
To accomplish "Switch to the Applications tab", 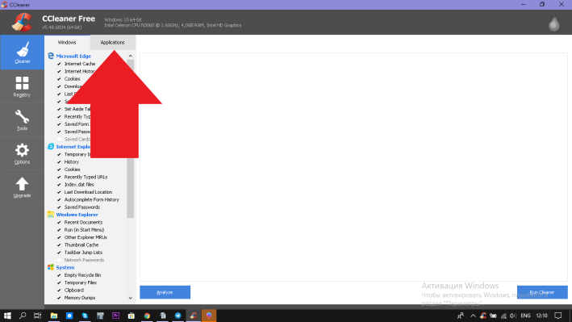I will pos(112,42).
